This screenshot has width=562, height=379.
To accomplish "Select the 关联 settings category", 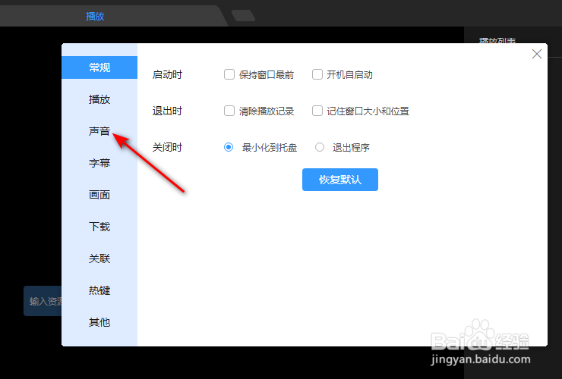I will click(x=99, y=258).
